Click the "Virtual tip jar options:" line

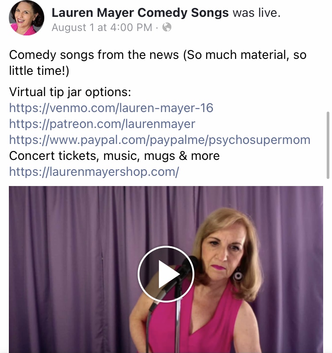coord(70,92)
